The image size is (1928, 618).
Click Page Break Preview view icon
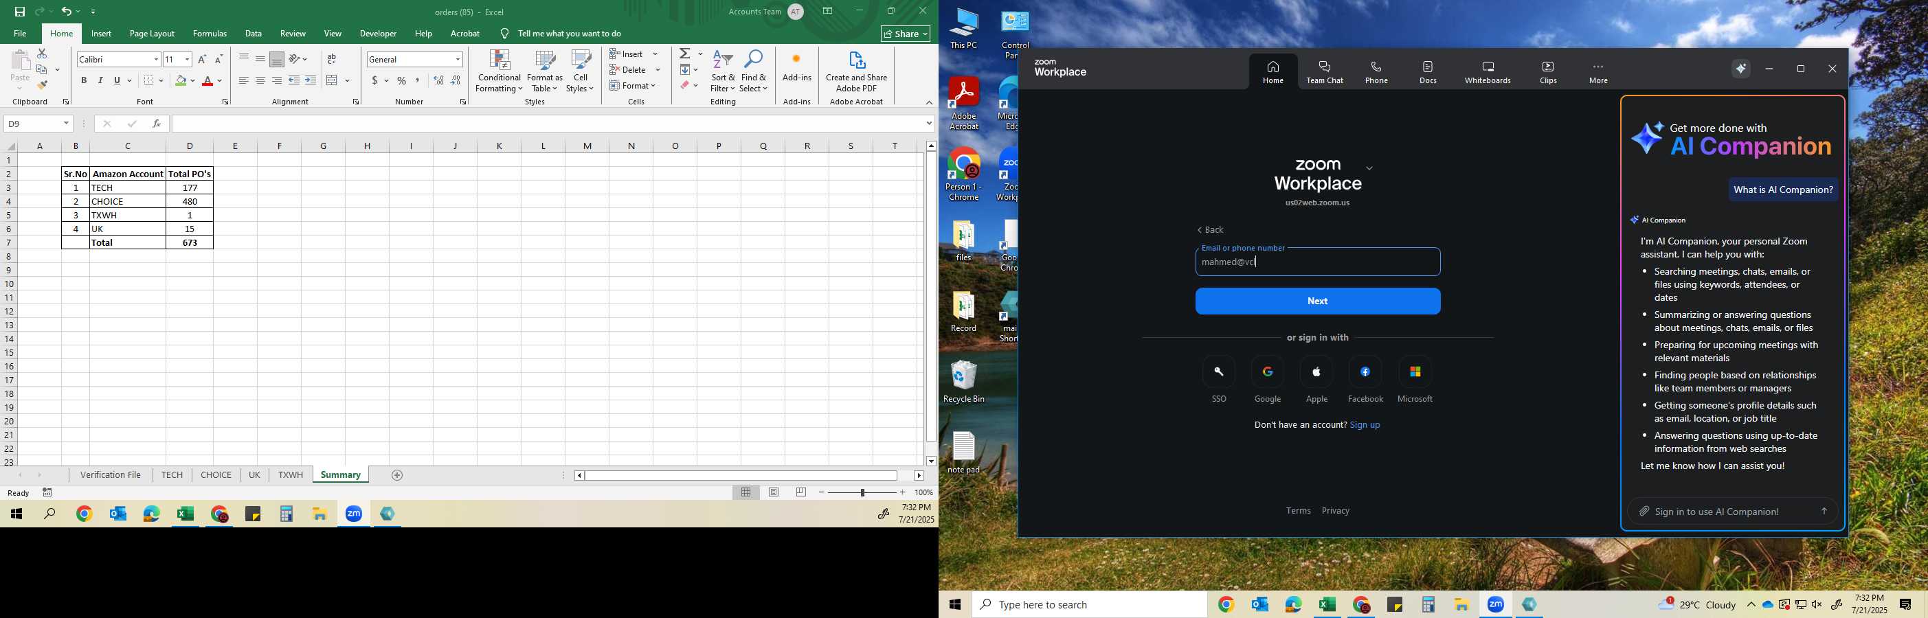pyautogui.click(x=802, y=492)
